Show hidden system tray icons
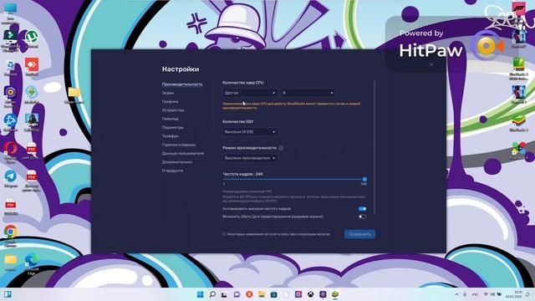Image resolution: width=535 pixels, height=301 pixels. 457,294
